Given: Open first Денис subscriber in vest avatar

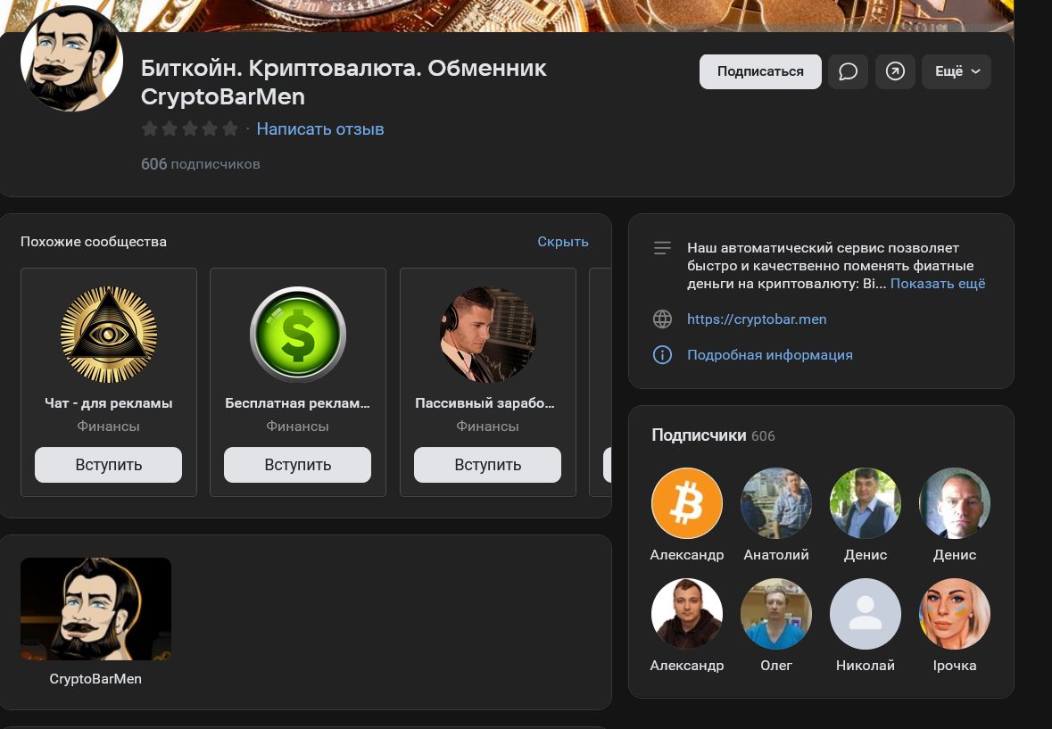Looking at the screenshot, I should pyautogui.click(x=866, y=503).
